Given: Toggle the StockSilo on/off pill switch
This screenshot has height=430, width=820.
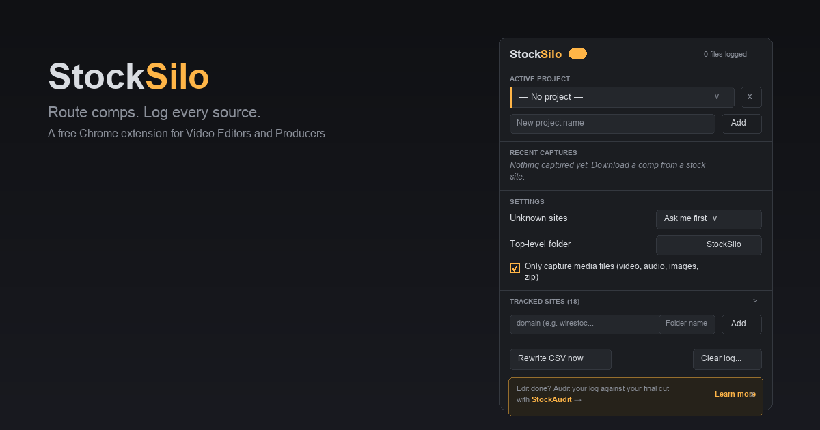Looking at the screenshot, I should click(577, 54).
